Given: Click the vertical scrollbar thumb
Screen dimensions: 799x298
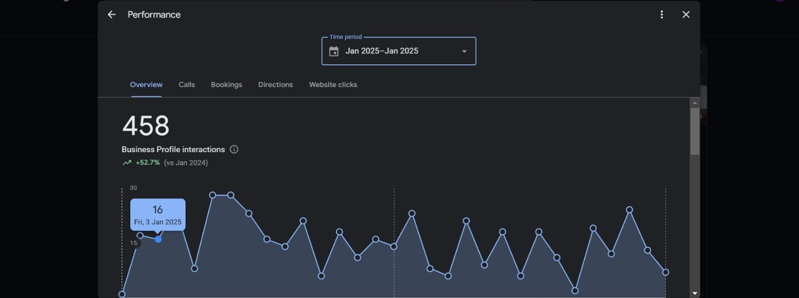Looking at the screenshot, I should [x=695, y=131].
